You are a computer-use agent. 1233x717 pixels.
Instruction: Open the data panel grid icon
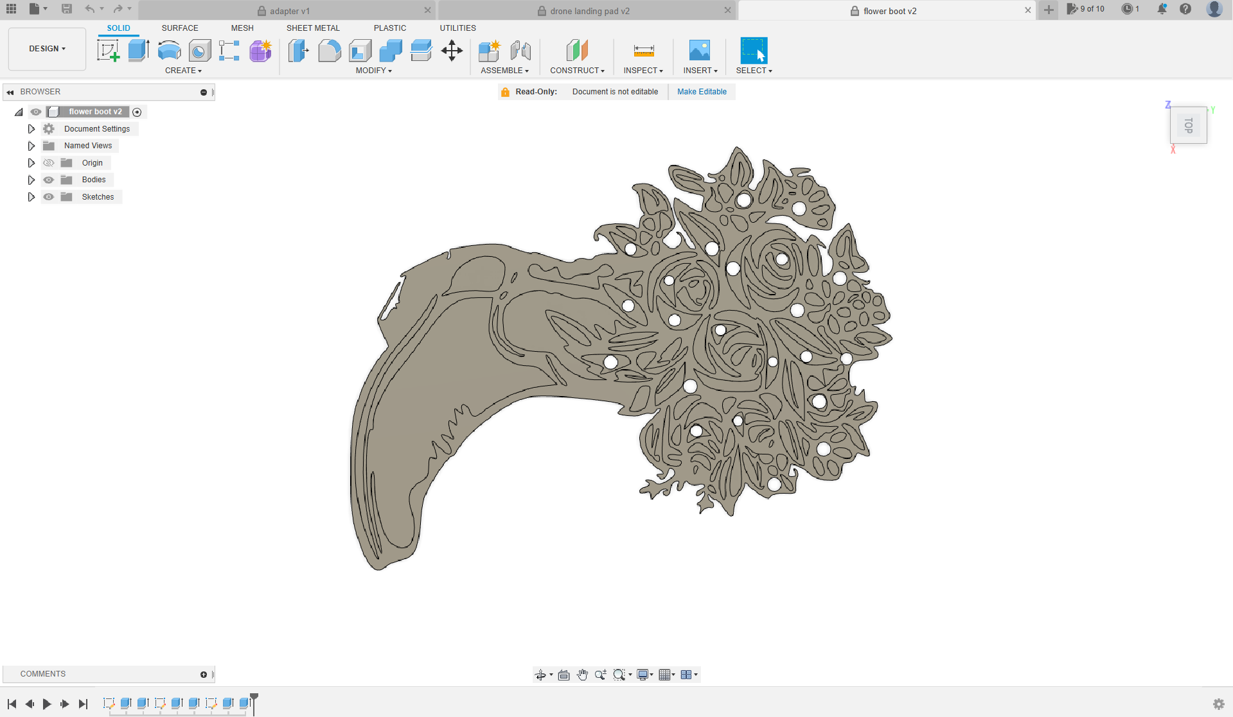click(11, 9)
